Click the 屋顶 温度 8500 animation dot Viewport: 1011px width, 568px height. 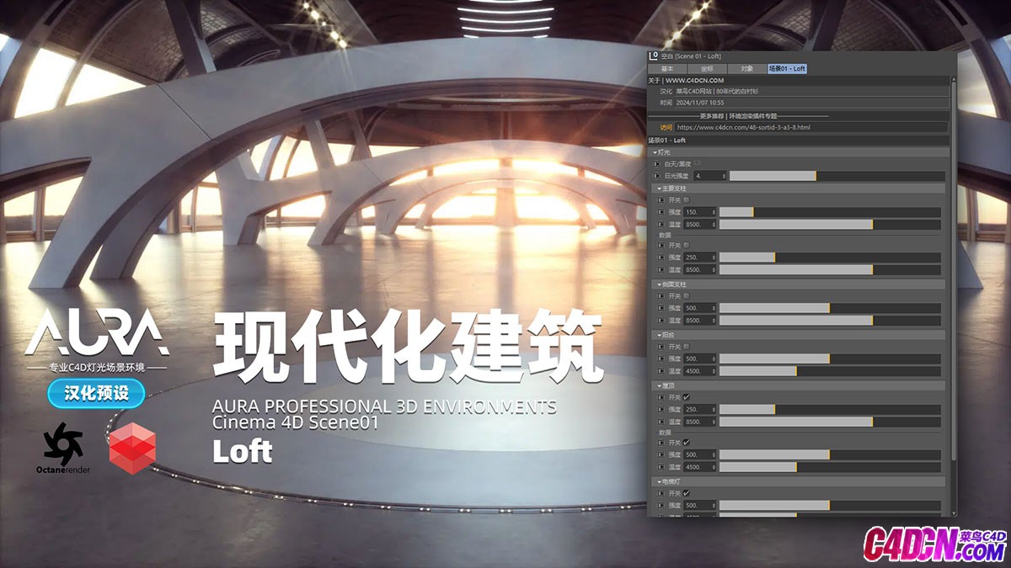coord(662,422)
